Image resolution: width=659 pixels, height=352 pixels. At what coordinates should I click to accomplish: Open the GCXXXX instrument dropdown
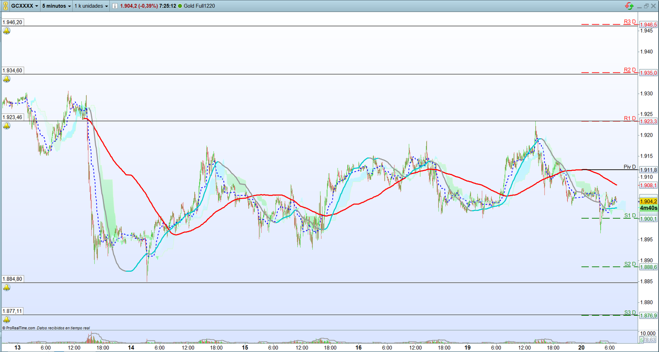pyautogui.click(x=24, y=6)
